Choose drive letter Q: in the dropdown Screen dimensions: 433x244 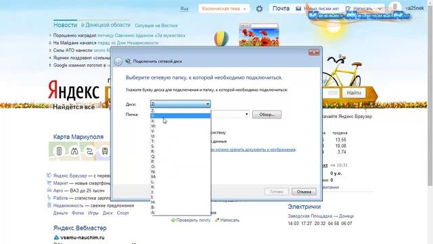point(181,157)
